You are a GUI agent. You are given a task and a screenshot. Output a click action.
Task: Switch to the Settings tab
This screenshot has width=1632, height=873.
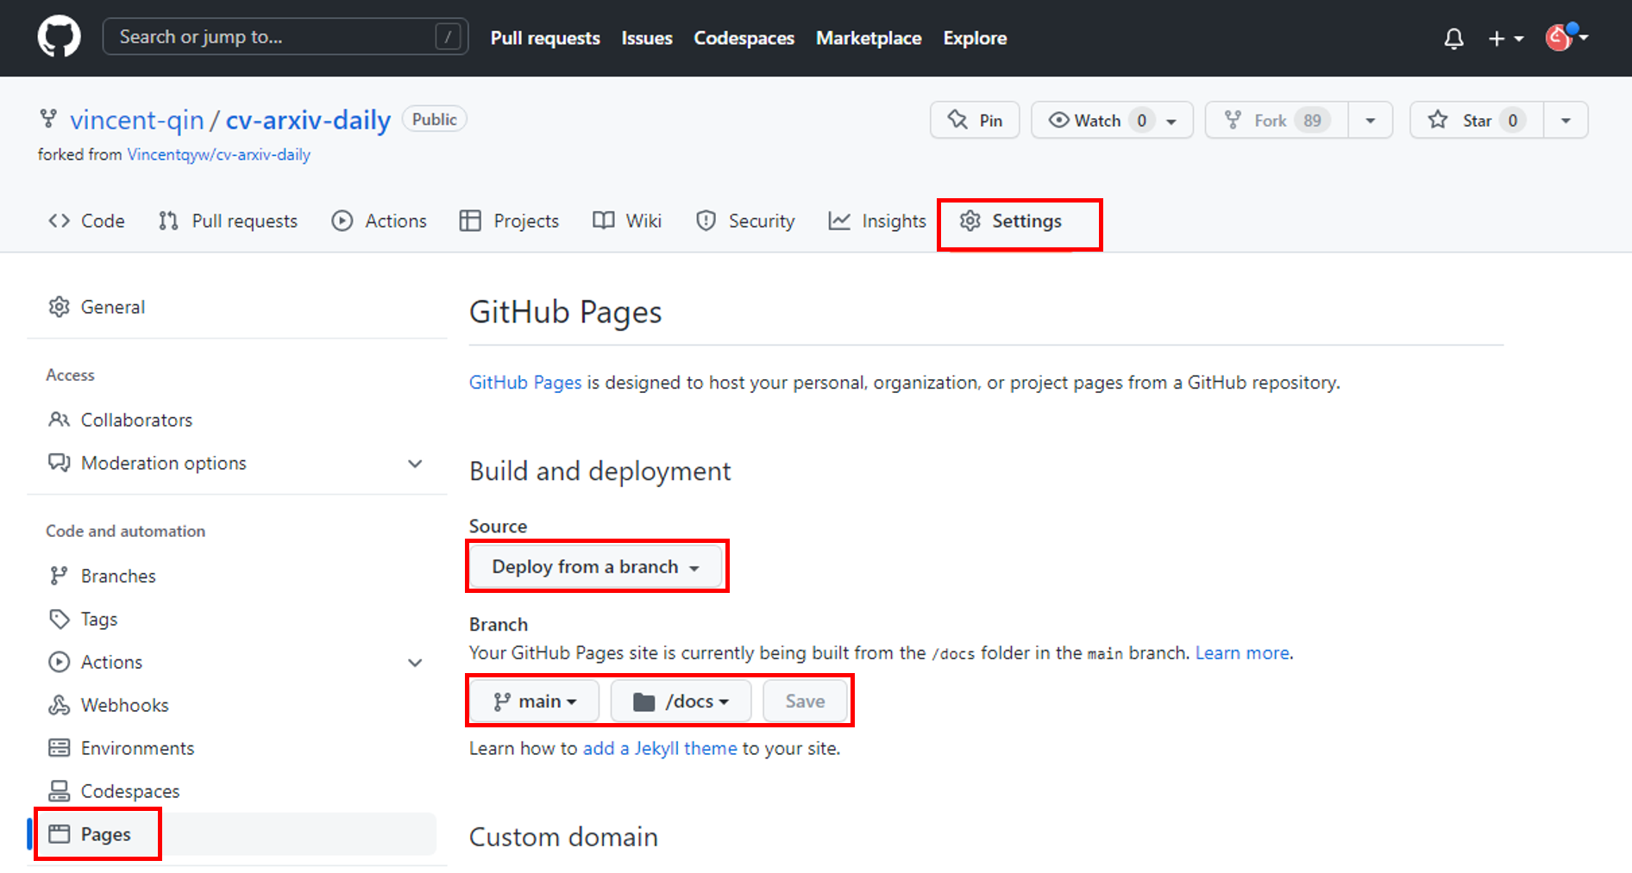pyautogui.click(x=1010, y=221)
